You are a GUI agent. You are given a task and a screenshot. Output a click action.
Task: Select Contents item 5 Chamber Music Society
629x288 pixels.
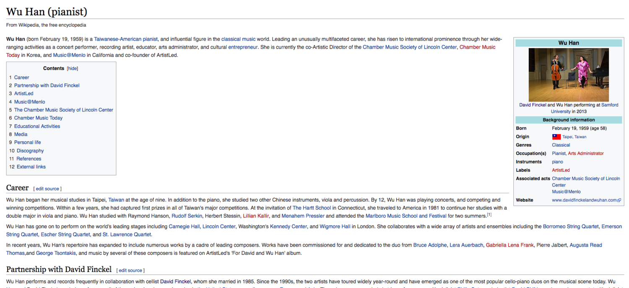point(64,110)
